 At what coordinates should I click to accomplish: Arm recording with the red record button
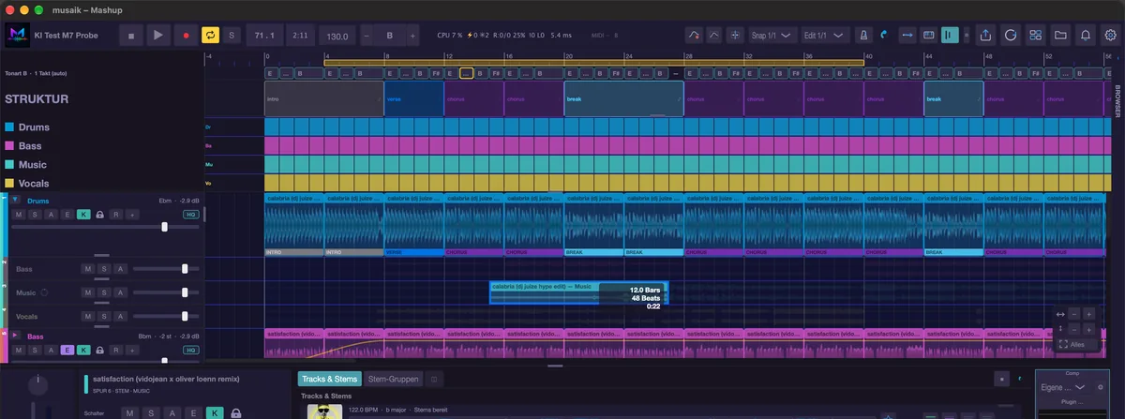pyautogui.click(x=185, y=36)
